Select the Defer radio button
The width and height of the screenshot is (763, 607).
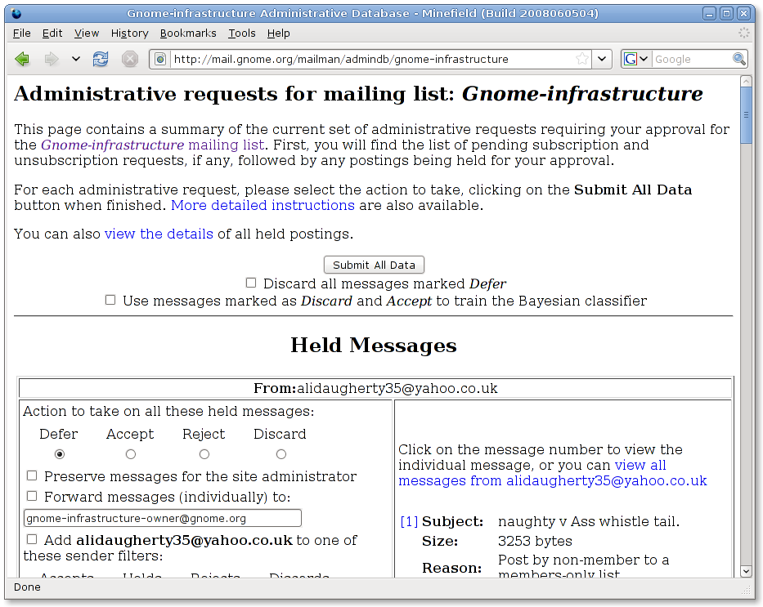tap(60, 454)
